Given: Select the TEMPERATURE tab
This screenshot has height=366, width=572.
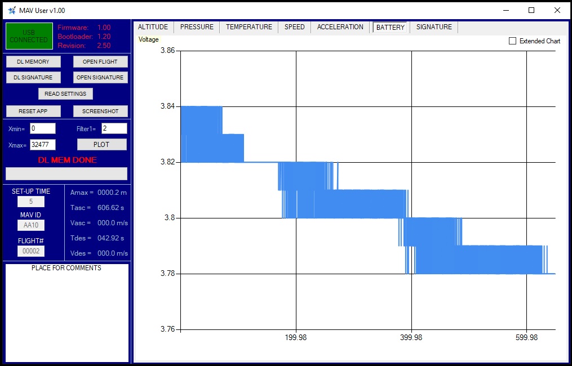Looking at the screenshot, I should 249,27.
